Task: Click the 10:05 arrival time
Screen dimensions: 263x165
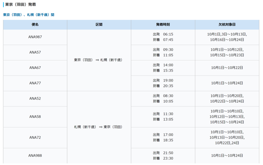Action: pos(168,101)
